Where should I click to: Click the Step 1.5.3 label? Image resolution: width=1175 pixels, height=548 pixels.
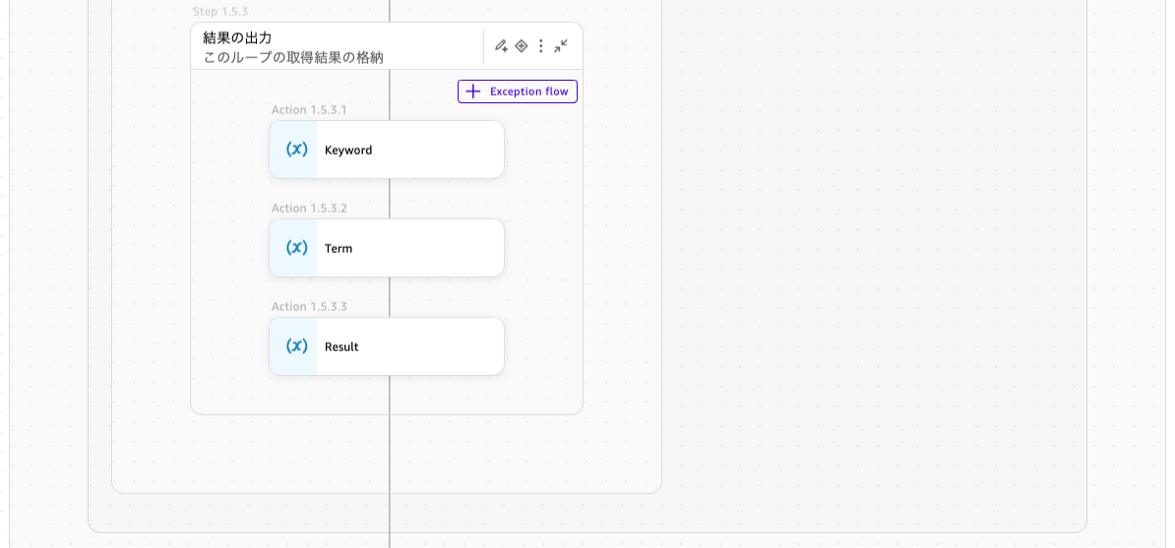coord(220,12)
